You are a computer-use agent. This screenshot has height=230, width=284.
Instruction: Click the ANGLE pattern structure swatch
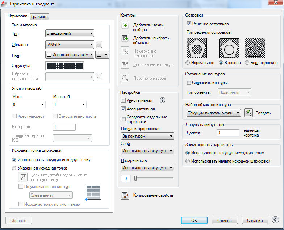64,66
